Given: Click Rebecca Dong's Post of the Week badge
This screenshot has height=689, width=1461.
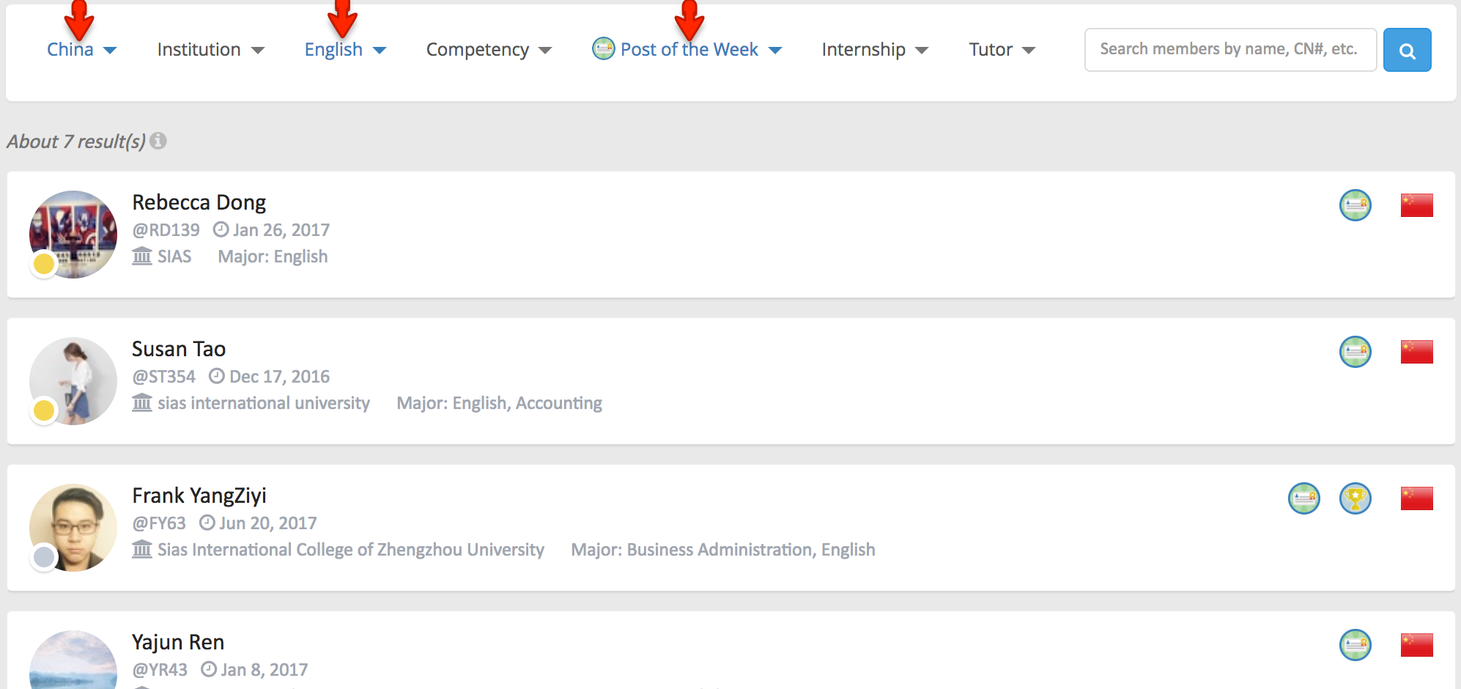Looking at the screenshot, I should tap(1355, 205).
